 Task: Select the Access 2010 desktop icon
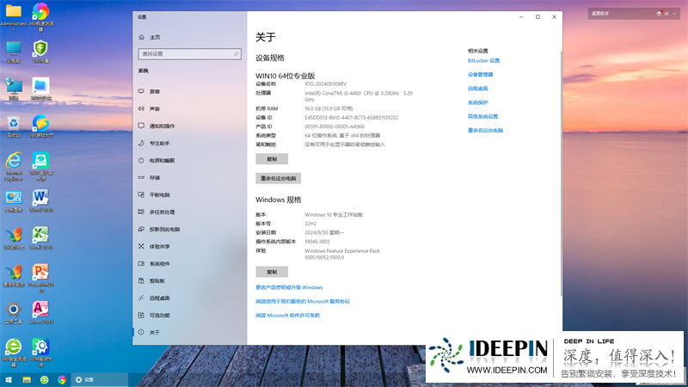40,313
